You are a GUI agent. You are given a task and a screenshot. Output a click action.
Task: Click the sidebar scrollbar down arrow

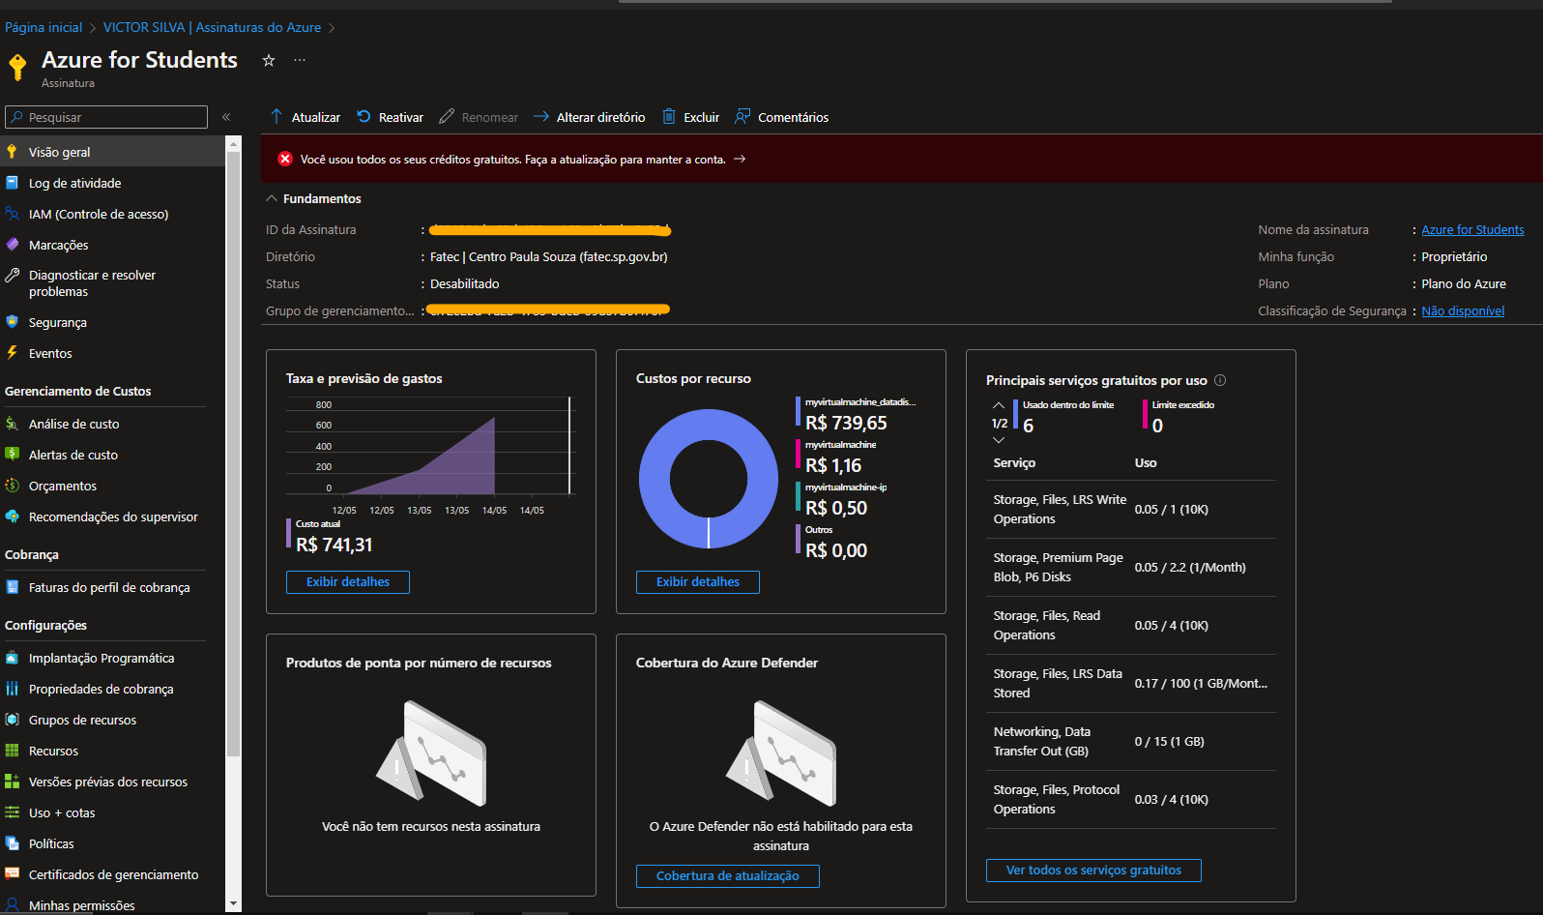pos(233,903)
